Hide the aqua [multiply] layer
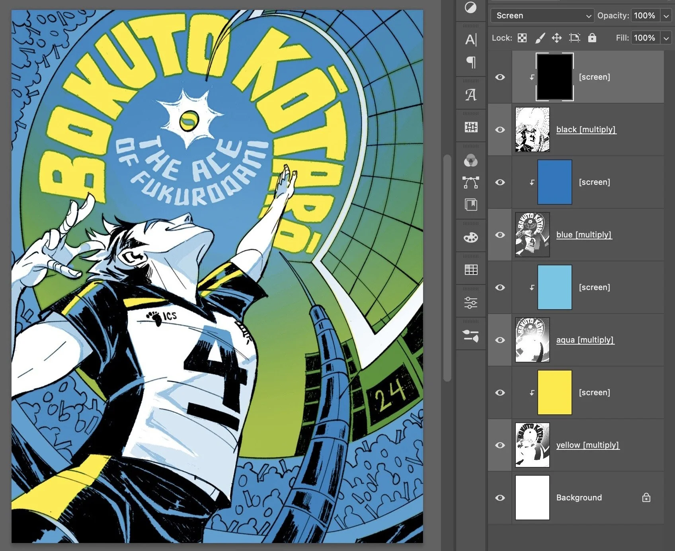 coord(500,340)
